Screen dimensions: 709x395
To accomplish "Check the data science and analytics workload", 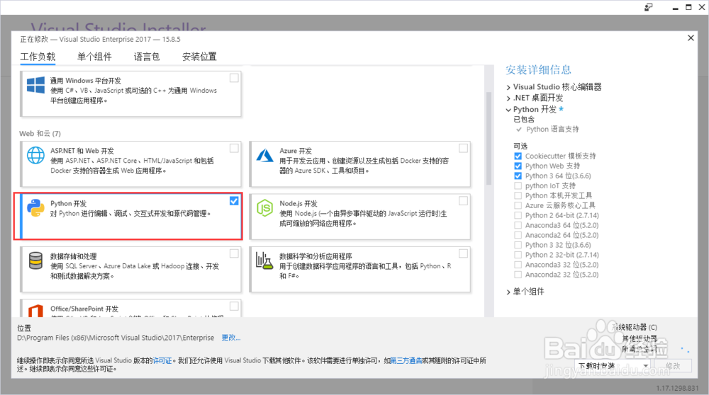I will click(x=464, y=253).
